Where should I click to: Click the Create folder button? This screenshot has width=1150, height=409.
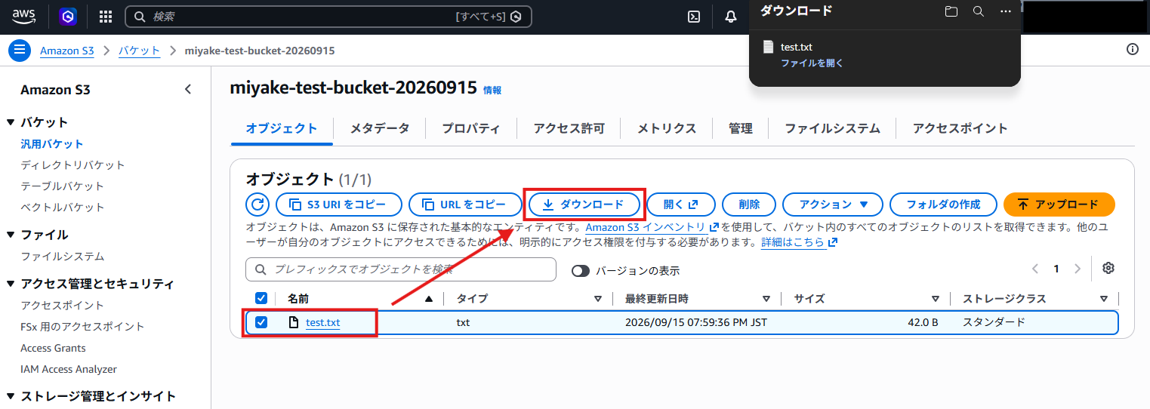[x=943, y=204]
